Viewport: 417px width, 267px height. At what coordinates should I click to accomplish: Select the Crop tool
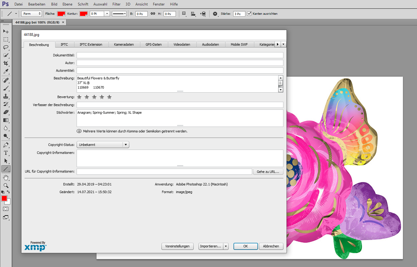point(6,63)
